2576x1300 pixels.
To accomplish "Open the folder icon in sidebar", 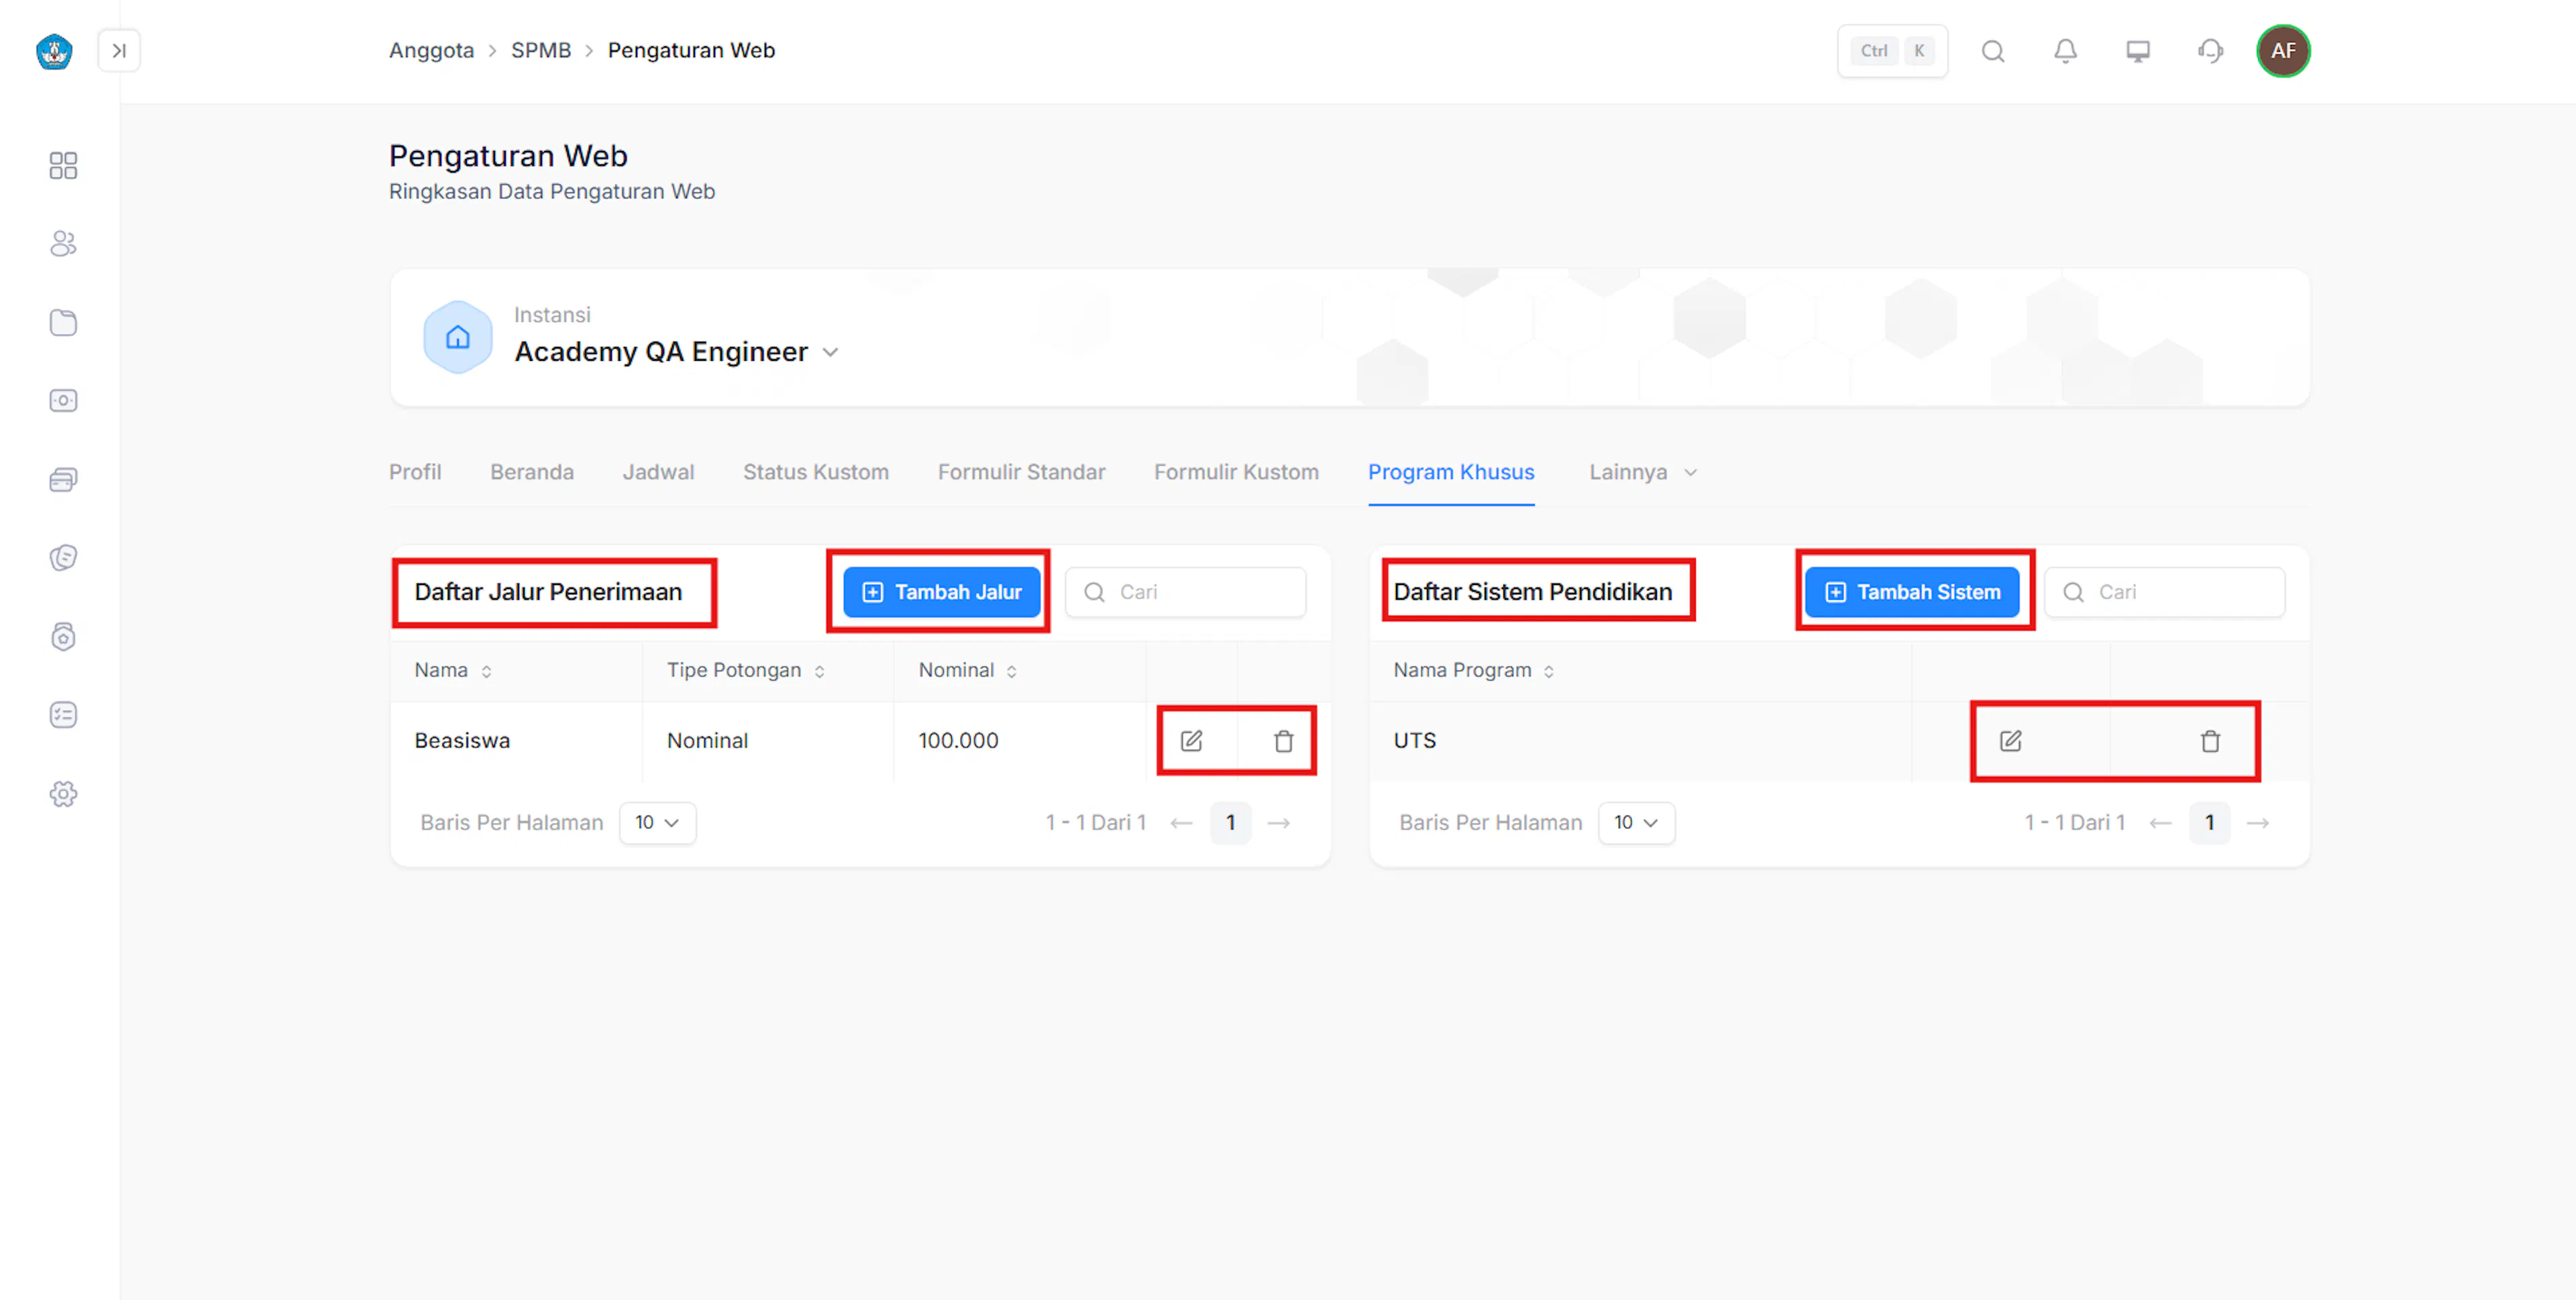I will [63, 322].
